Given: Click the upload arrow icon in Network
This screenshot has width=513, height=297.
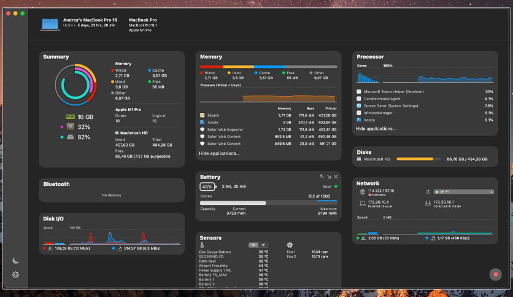Looking at the screenshot, I should [x=433, y=238].
